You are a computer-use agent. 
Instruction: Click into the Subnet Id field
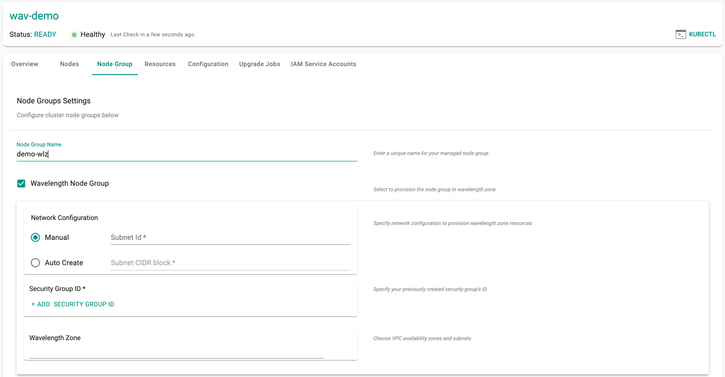click(x=230, y=237)
